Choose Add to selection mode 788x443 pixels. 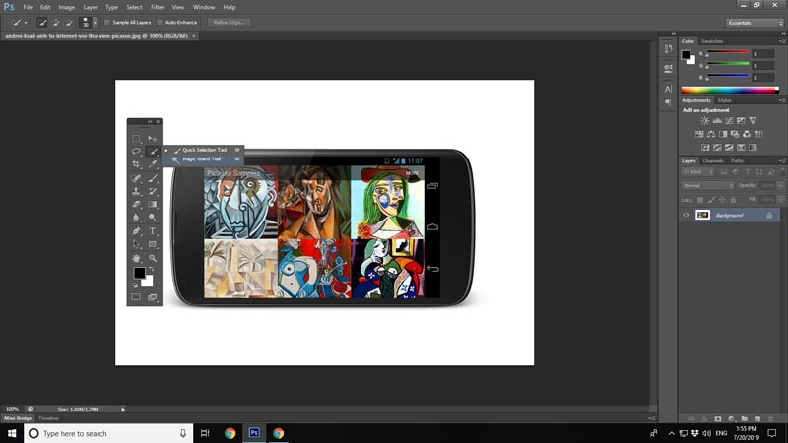[56, 22]
